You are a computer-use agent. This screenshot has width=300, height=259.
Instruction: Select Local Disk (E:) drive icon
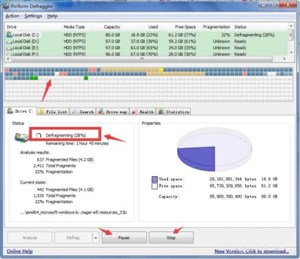[x=8, y=47]
